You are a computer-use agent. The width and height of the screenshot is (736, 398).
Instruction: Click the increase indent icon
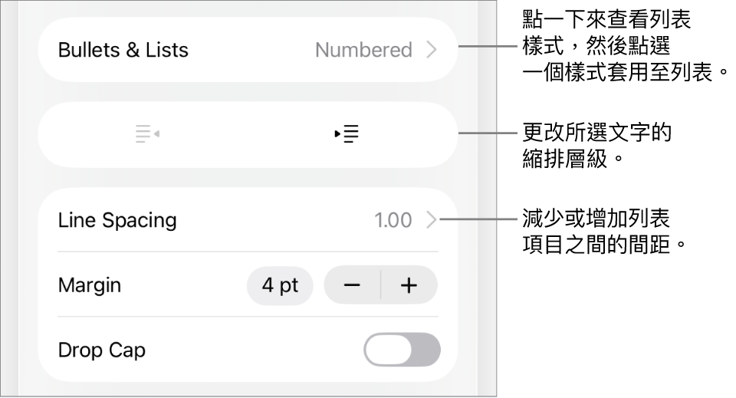click(347, 134)
